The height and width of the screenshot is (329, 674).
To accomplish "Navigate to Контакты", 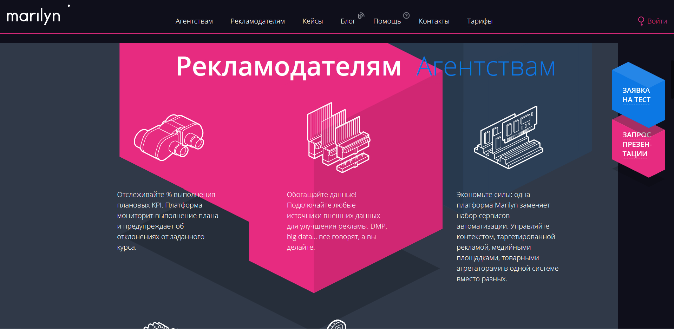I will 434,21.
